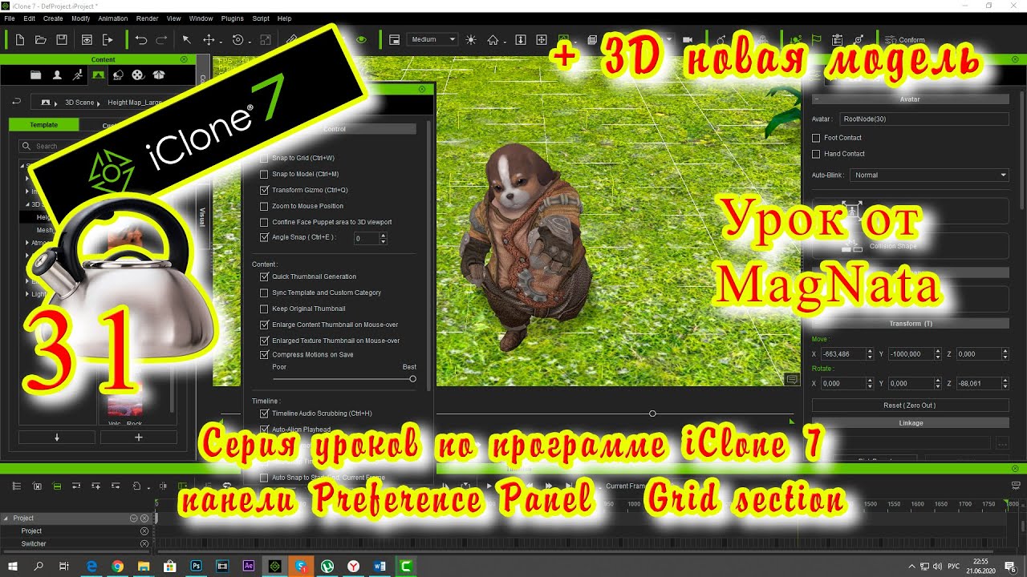Enable Snap to Grid (Ctrl+W)
Viewport: 1027px width, 577px height.
pos(265,158)
